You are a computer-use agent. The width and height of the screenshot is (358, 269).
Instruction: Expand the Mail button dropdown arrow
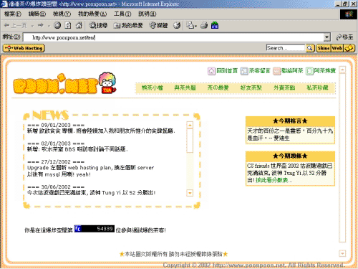(x=195, y=26)
